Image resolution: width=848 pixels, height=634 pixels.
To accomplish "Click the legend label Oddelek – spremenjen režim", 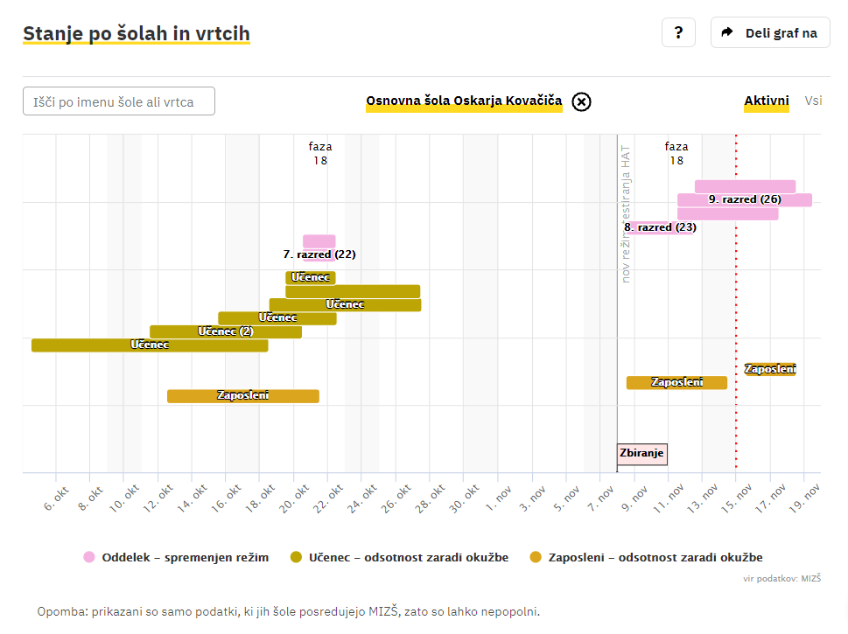I will tap(185, 557).
